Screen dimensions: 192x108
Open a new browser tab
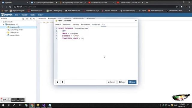(147, 2)
